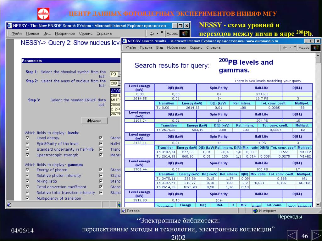
Task: Open the mass number 208 dropdown
Action: tap(119, 83)
